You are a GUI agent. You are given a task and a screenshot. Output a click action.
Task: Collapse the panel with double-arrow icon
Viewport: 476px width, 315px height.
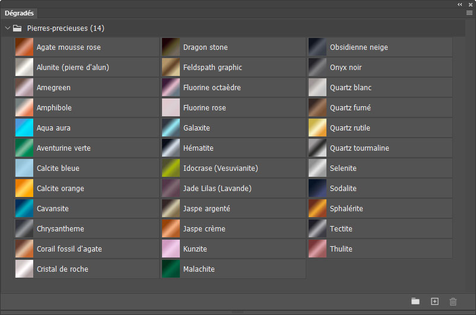(x=460, y=4)
